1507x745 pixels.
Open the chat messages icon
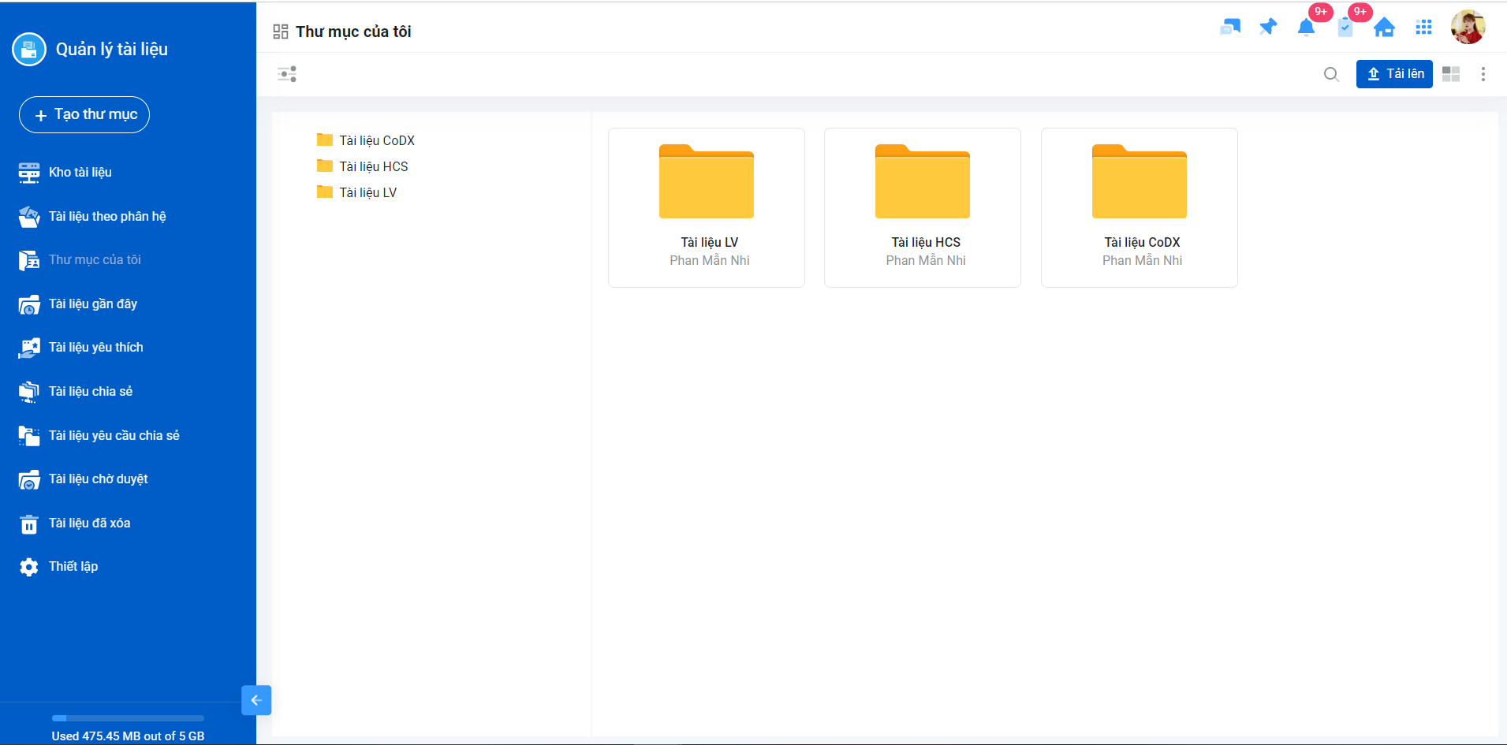(x=1229, y=28)
